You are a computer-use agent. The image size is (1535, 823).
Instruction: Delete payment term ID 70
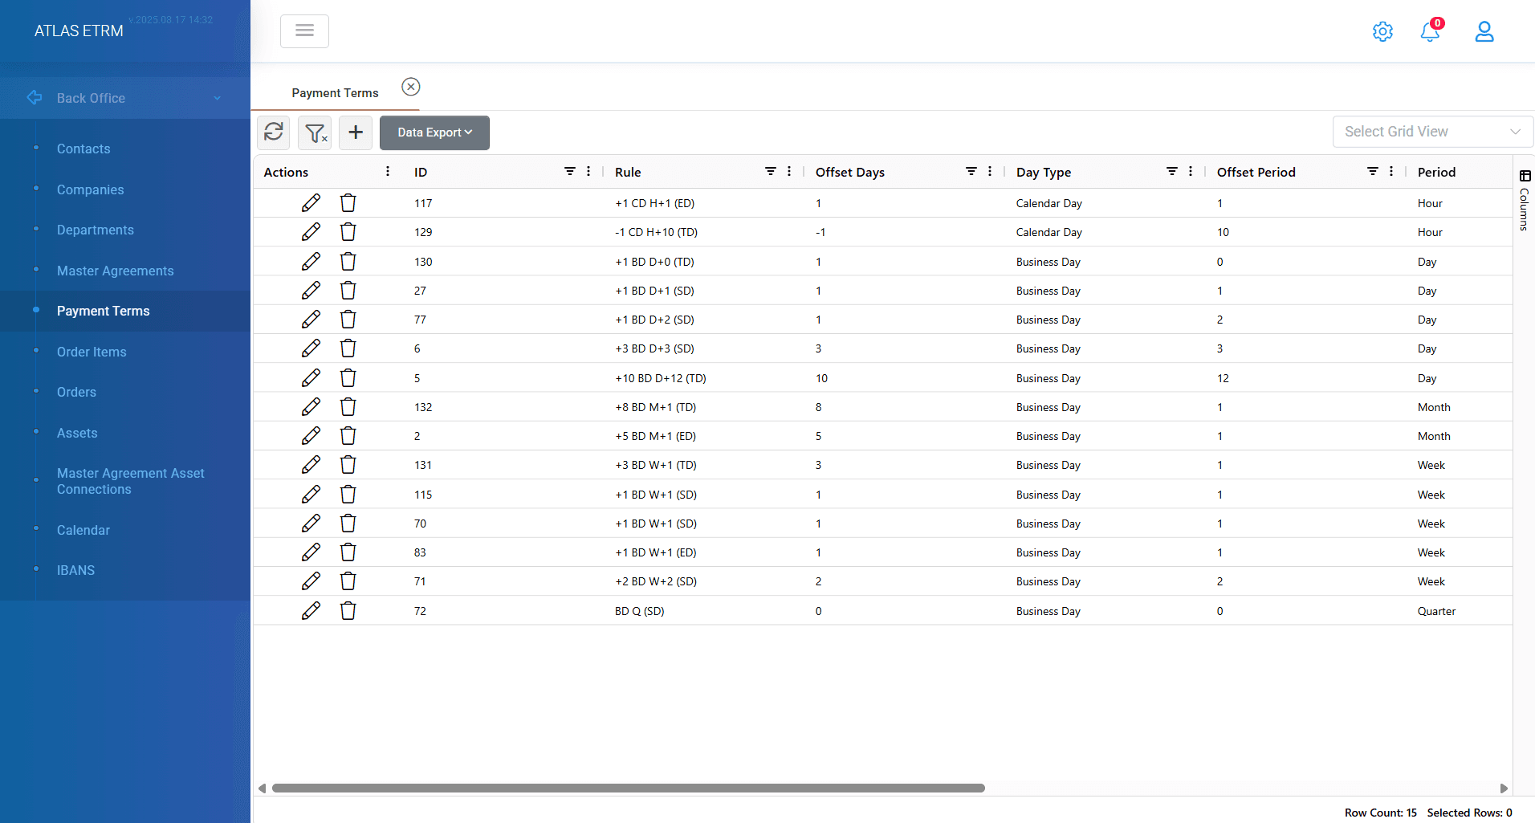[348, 524]
